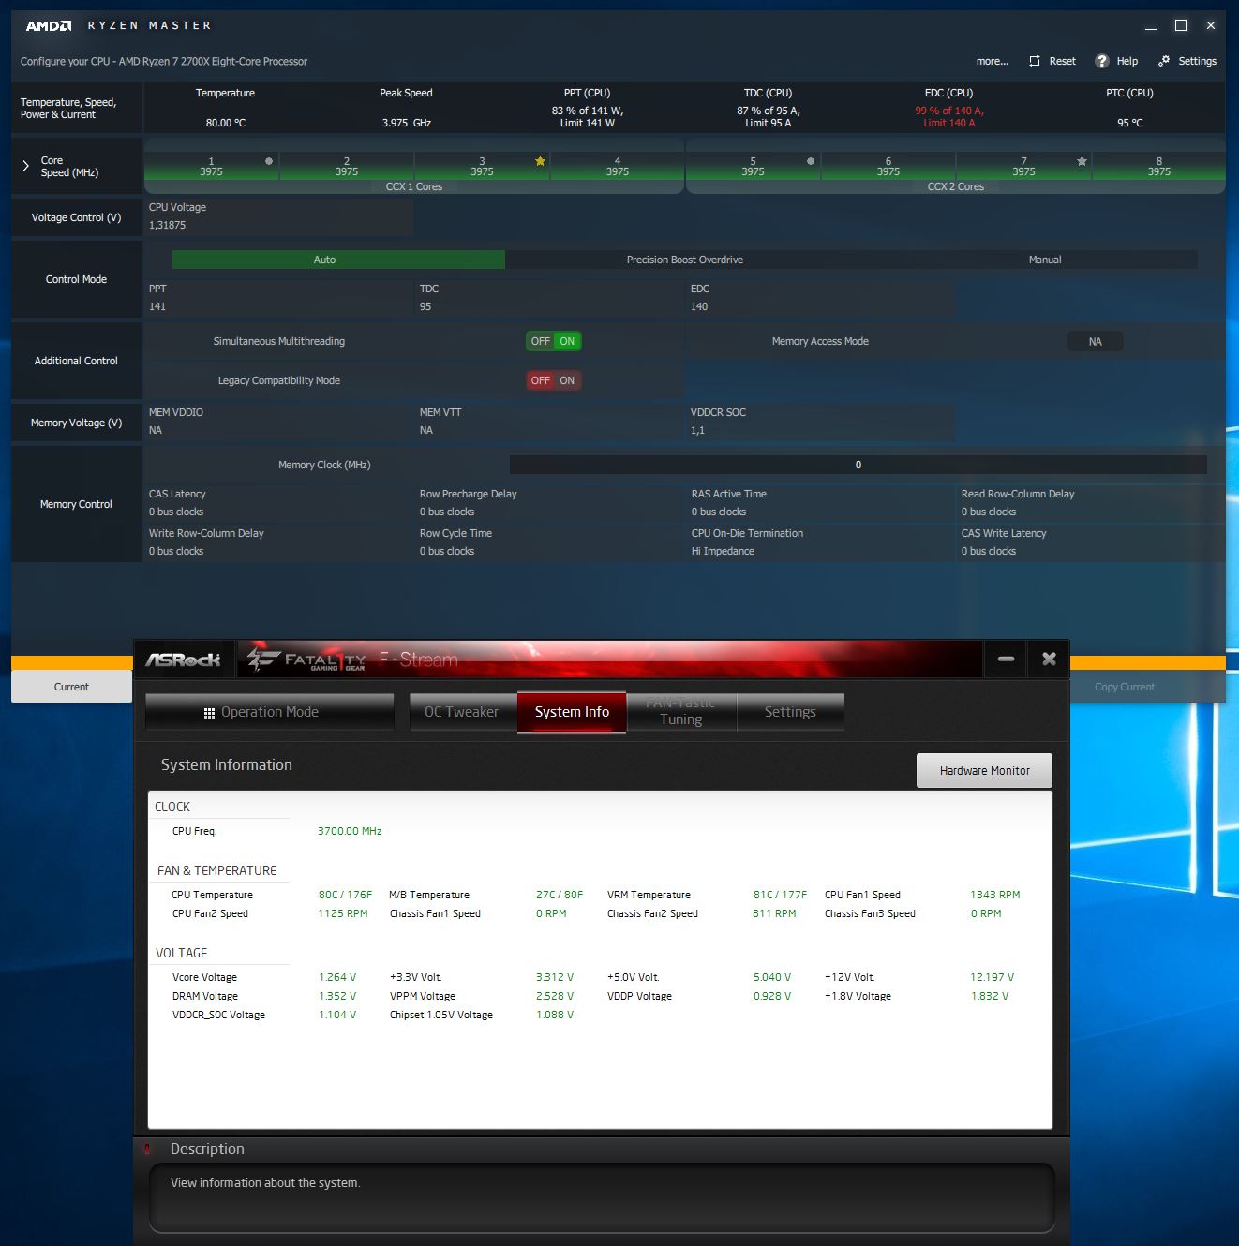Click the Peak Speed 3.975 GHz reading
The image size is (1239, 1246).
[407, 123]
